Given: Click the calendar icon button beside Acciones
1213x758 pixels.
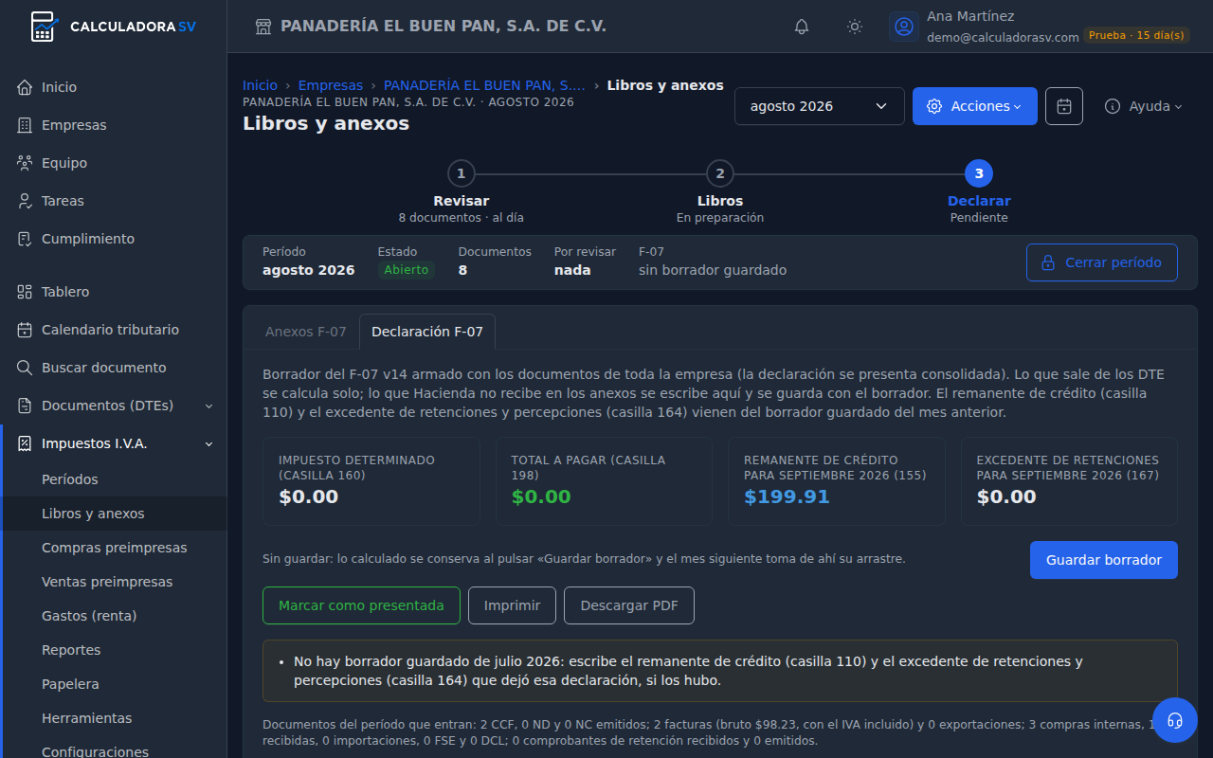Looking at the screenshot, I should click(1064, 106).
